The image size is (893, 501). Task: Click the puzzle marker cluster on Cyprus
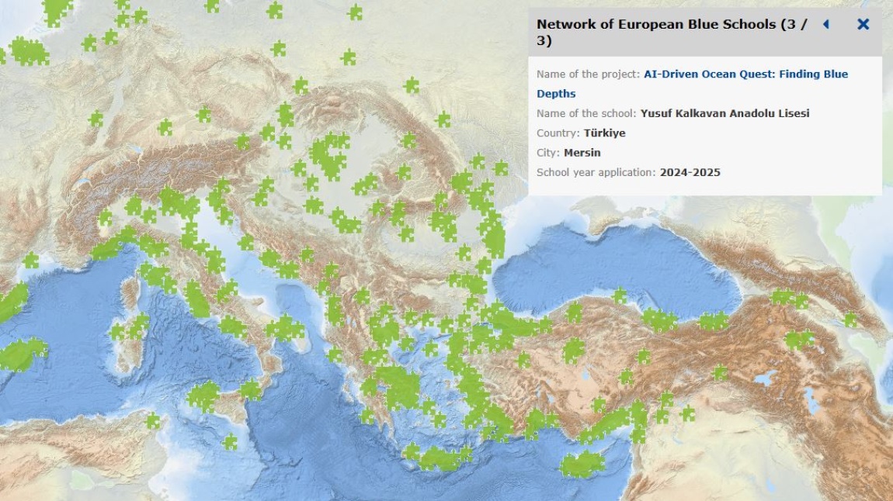pyautogui.click(x=582, y=465)
